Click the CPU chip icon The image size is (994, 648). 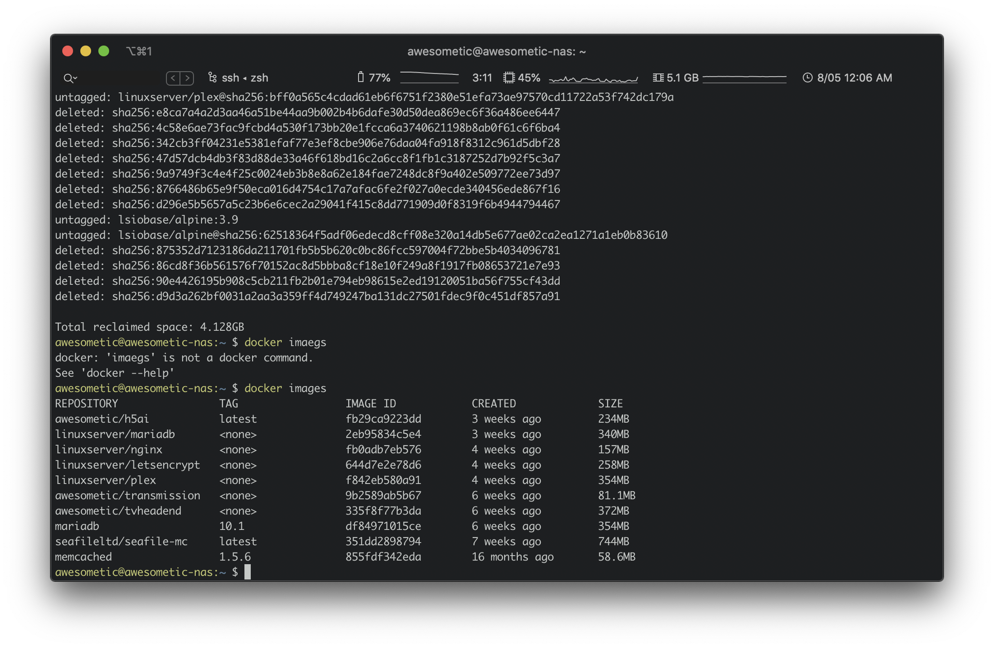tap(509, 78)
